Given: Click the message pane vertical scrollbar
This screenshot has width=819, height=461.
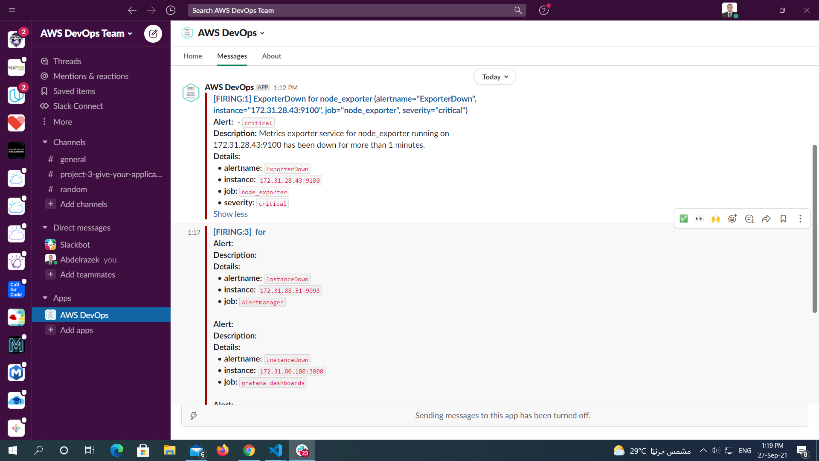Looking at the screenshot, I should 814,228.
